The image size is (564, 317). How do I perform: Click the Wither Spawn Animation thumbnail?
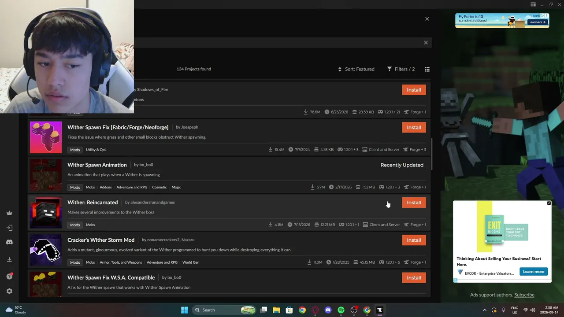pos(46,175)
